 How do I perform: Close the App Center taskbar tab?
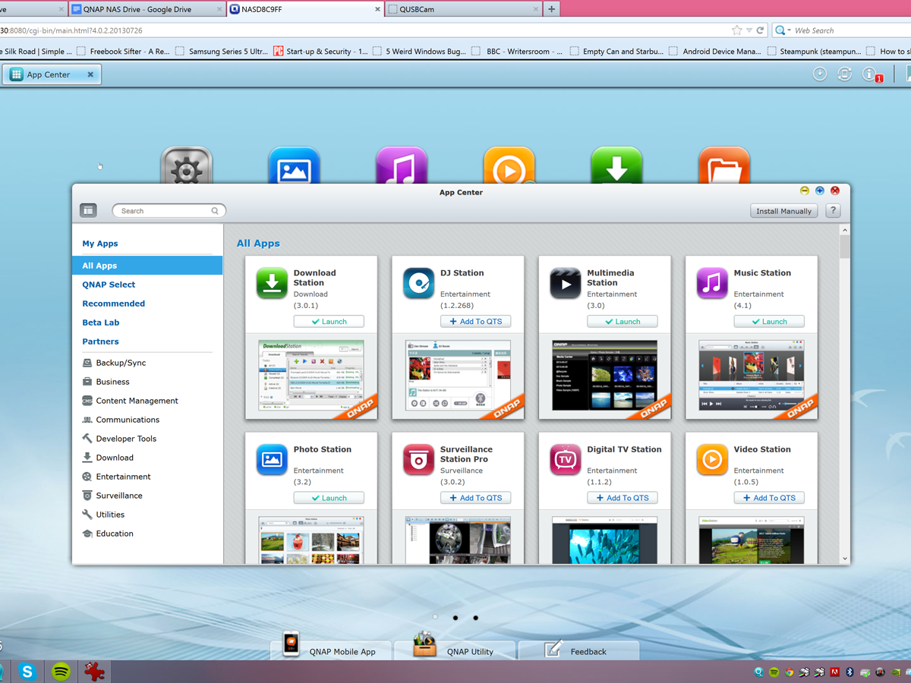pyautogui.click(x=90, y=74)
